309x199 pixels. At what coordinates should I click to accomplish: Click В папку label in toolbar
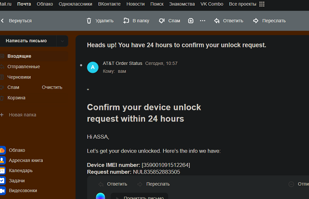141,21
